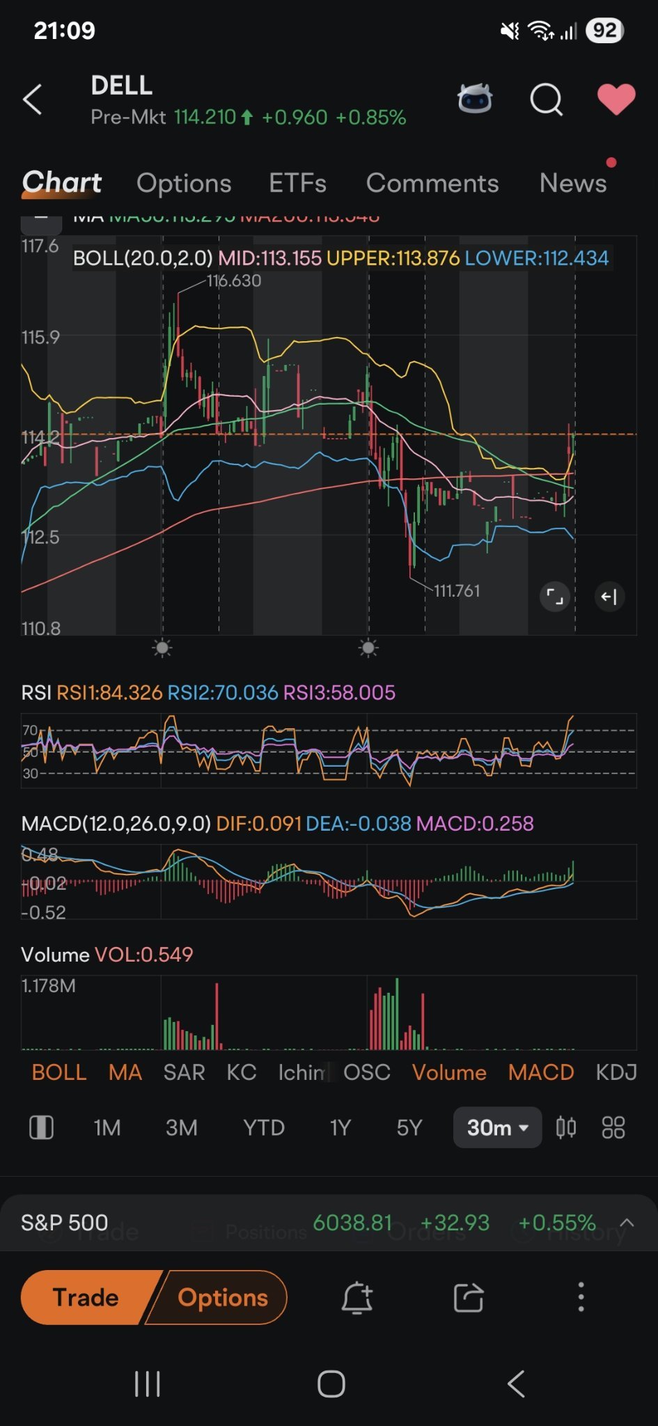Toggle the Volume indicator
The width and height of the screenshot is (658, 1426).
coord(449,1072)
